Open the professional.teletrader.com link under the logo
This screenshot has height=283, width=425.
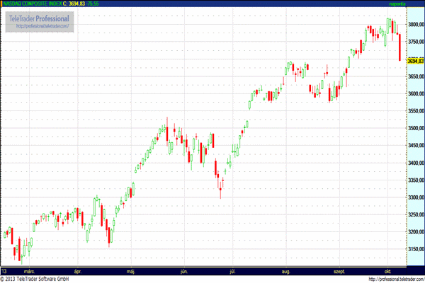coord(40,27)
